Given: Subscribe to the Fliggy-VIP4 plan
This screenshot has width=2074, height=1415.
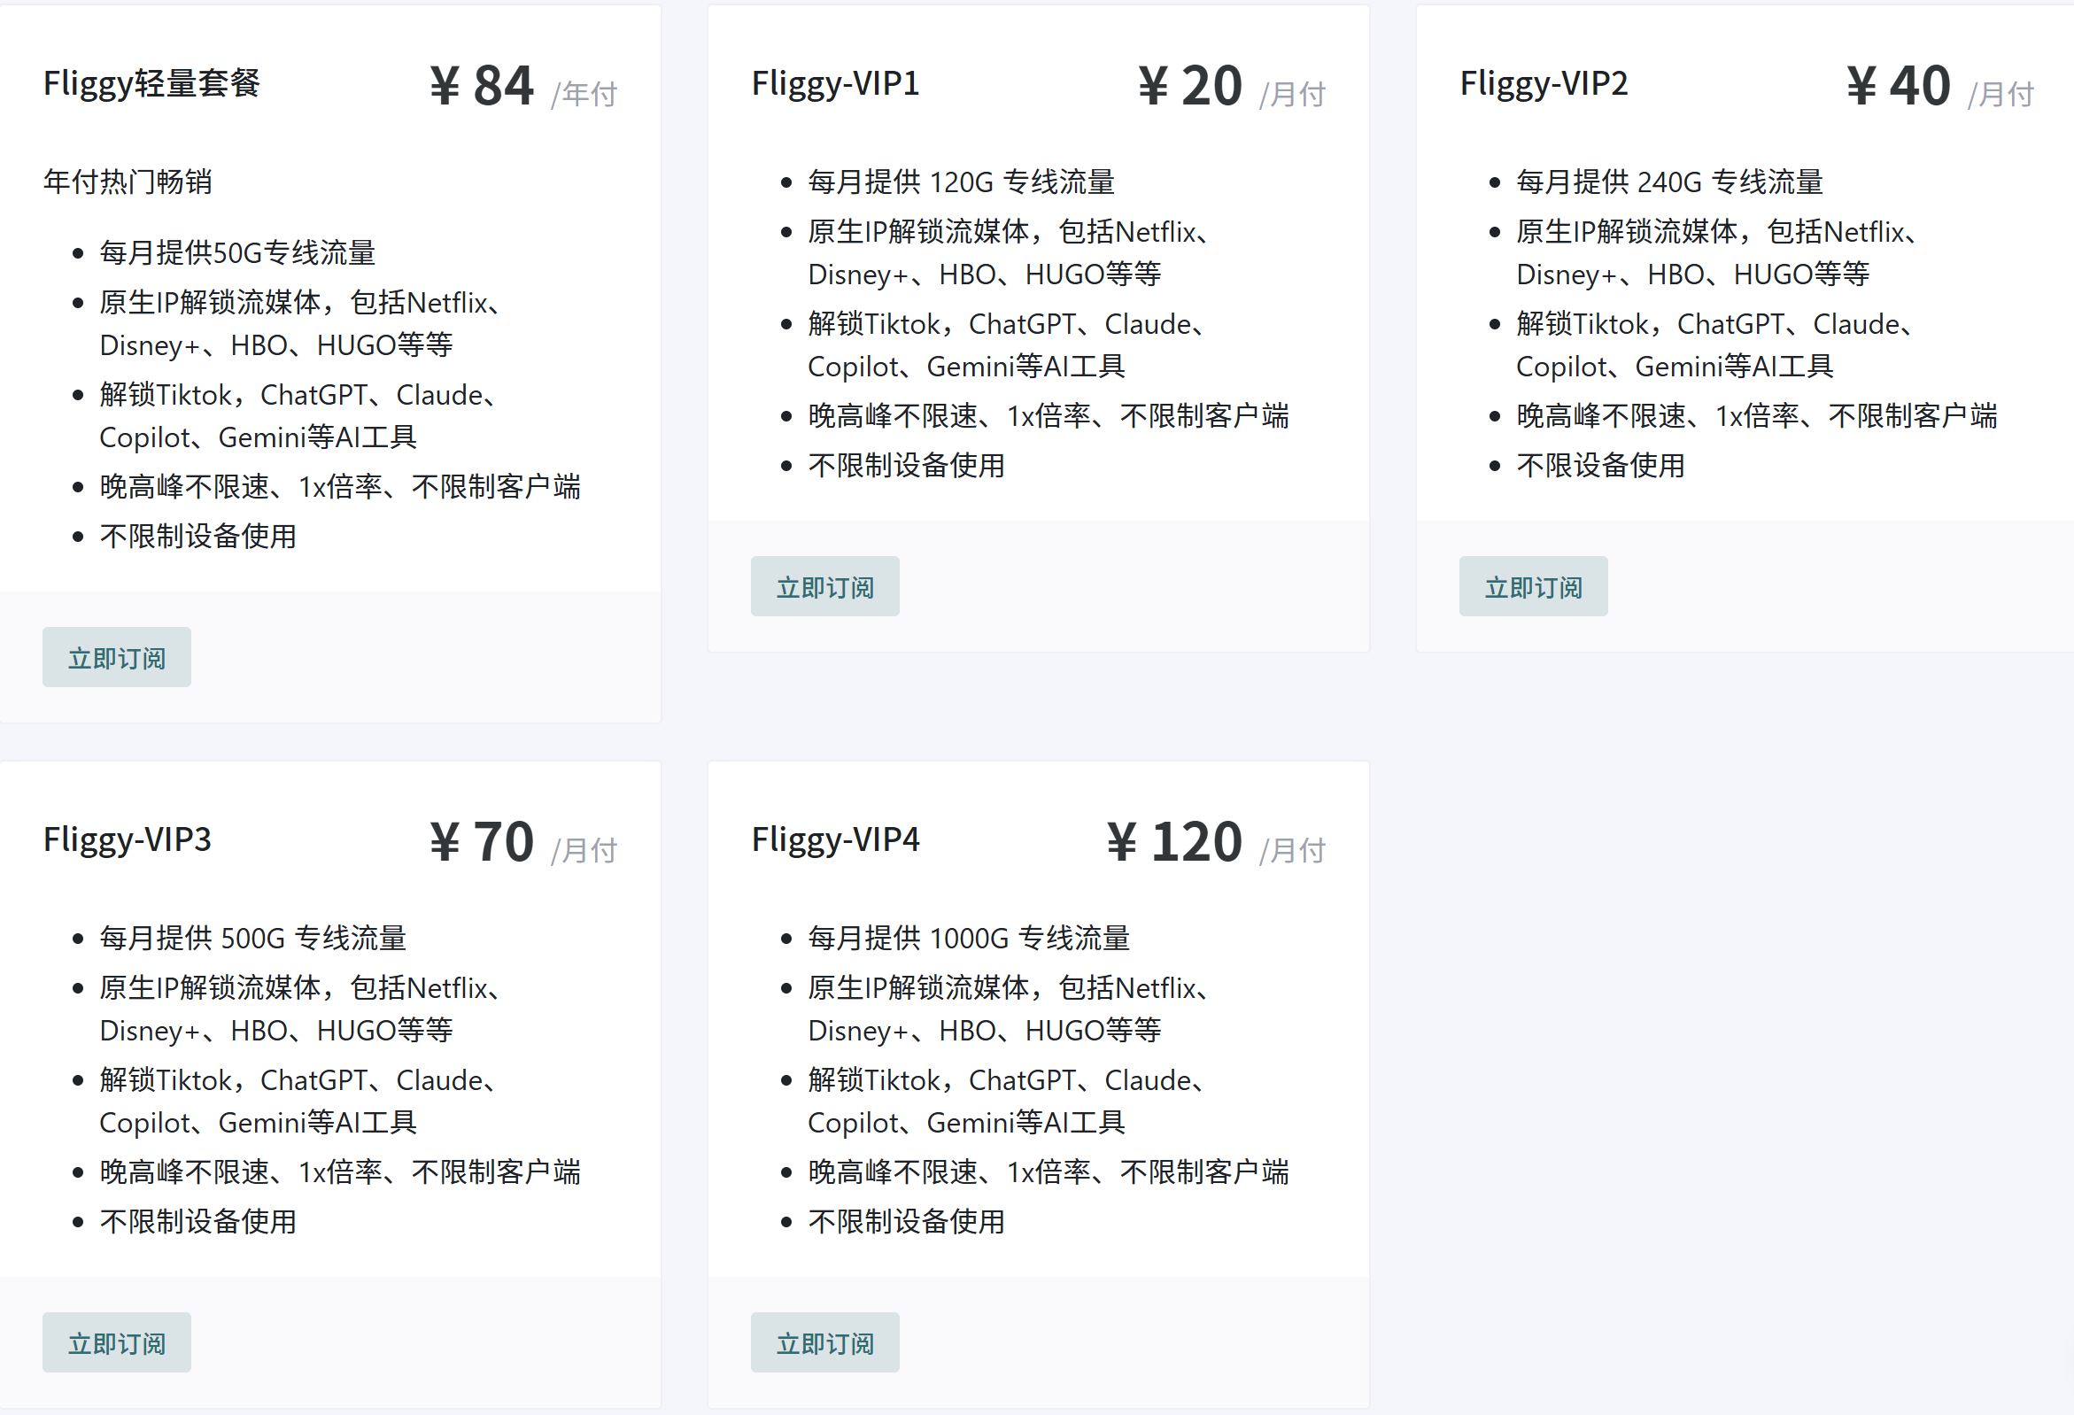Looking at the screenshot, I should click(x=824, y=1342).
